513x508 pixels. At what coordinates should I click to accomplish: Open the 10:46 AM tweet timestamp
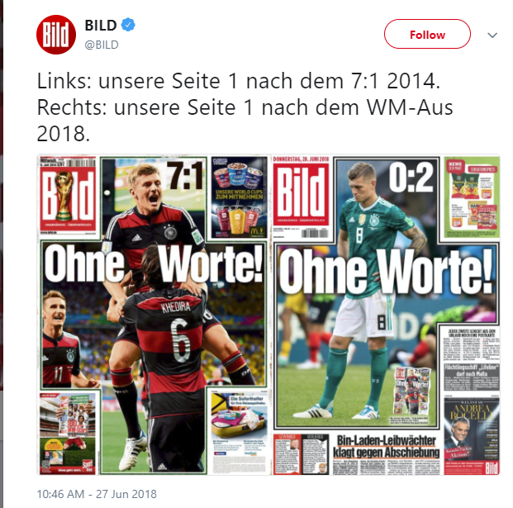97,494
